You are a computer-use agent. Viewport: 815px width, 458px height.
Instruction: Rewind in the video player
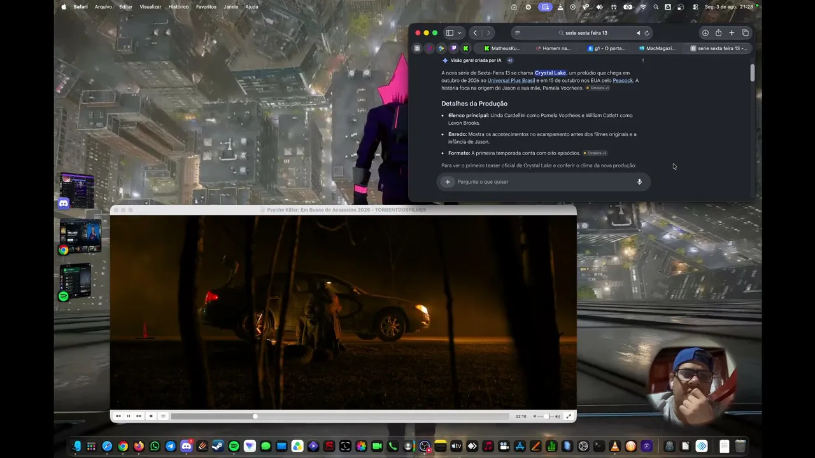click(x=118, y=416)
